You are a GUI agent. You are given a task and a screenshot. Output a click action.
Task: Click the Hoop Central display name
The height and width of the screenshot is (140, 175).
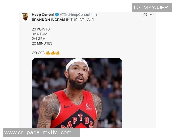click(43, 15)
